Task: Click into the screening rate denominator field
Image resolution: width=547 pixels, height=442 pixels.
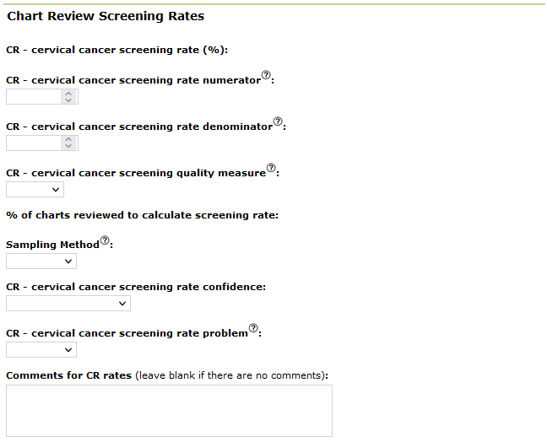Action: point(34,143)
